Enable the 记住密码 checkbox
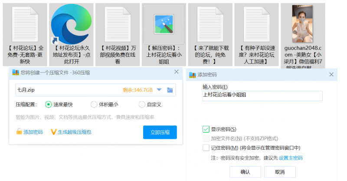The width and height of the screenshot is (347, 181). tap(206, 148)
